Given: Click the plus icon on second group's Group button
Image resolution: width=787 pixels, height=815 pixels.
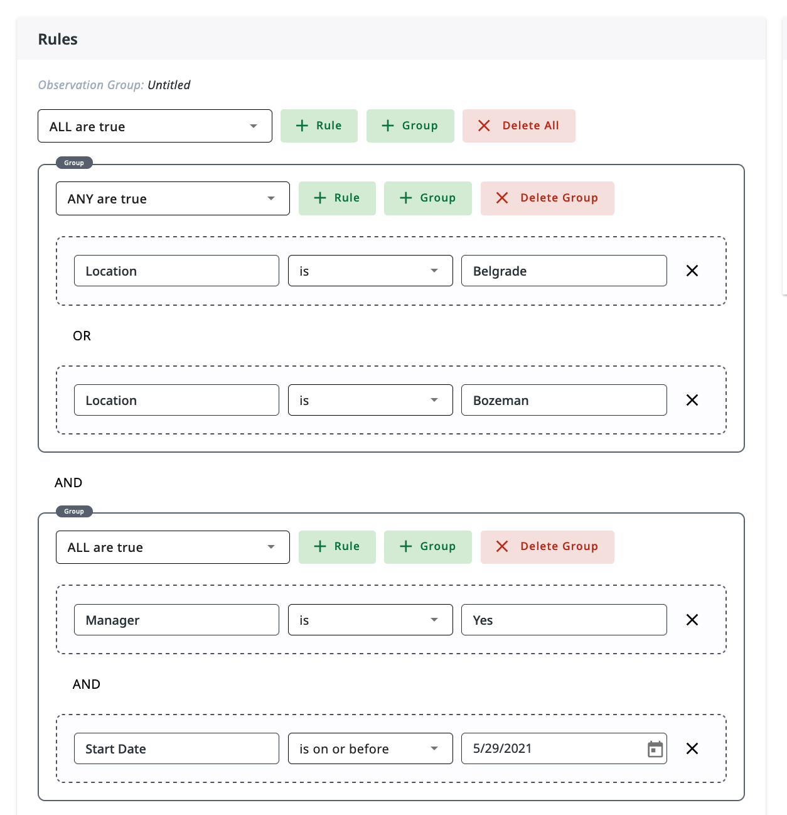Looking at the screenshot, I should (406, 546).
